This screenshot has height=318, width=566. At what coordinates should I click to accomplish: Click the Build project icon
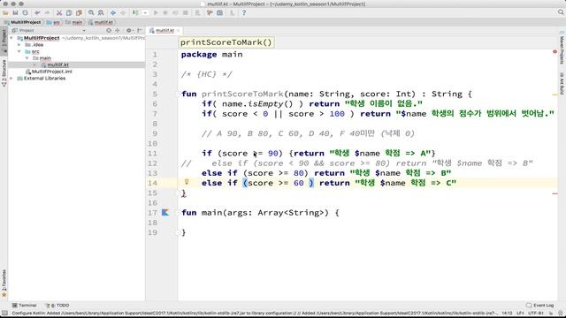[135, 12]
